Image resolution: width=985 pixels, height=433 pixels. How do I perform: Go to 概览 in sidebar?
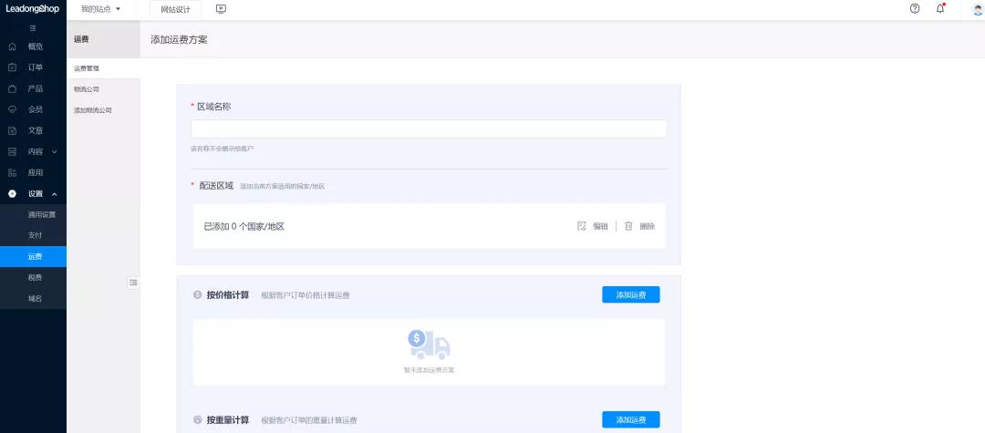pos(36,46)
